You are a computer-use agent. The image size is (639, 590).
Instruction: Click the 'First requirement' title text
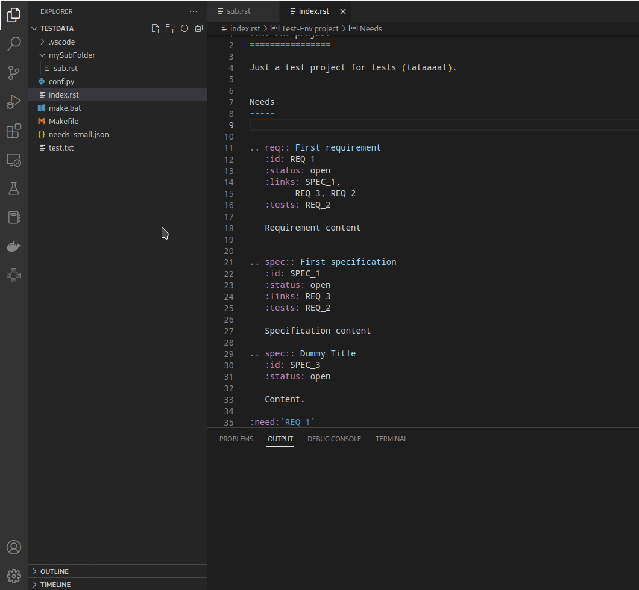point(338,147)
